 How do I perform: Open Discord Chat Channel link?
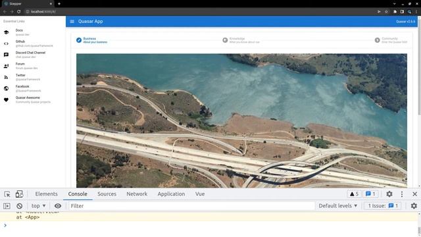point(33,55)
